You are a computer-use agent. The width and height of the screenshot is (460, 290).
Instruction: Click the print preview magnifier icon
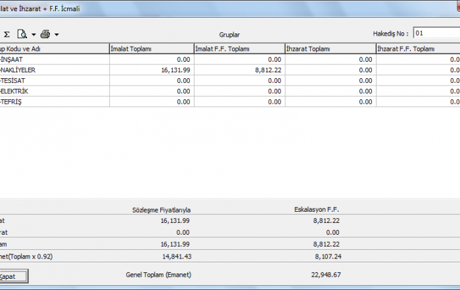(22, 34)
